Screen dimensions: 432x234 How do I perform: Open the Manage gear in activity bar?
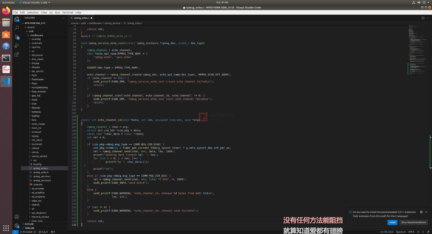coord(17,225)
